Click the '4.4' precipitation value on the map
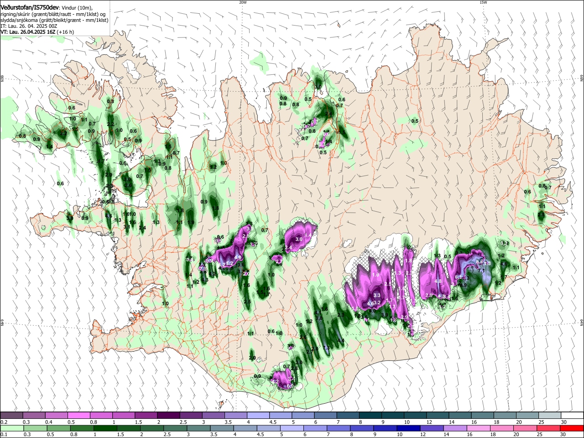The image size is (584, 438). coord(340,340)
